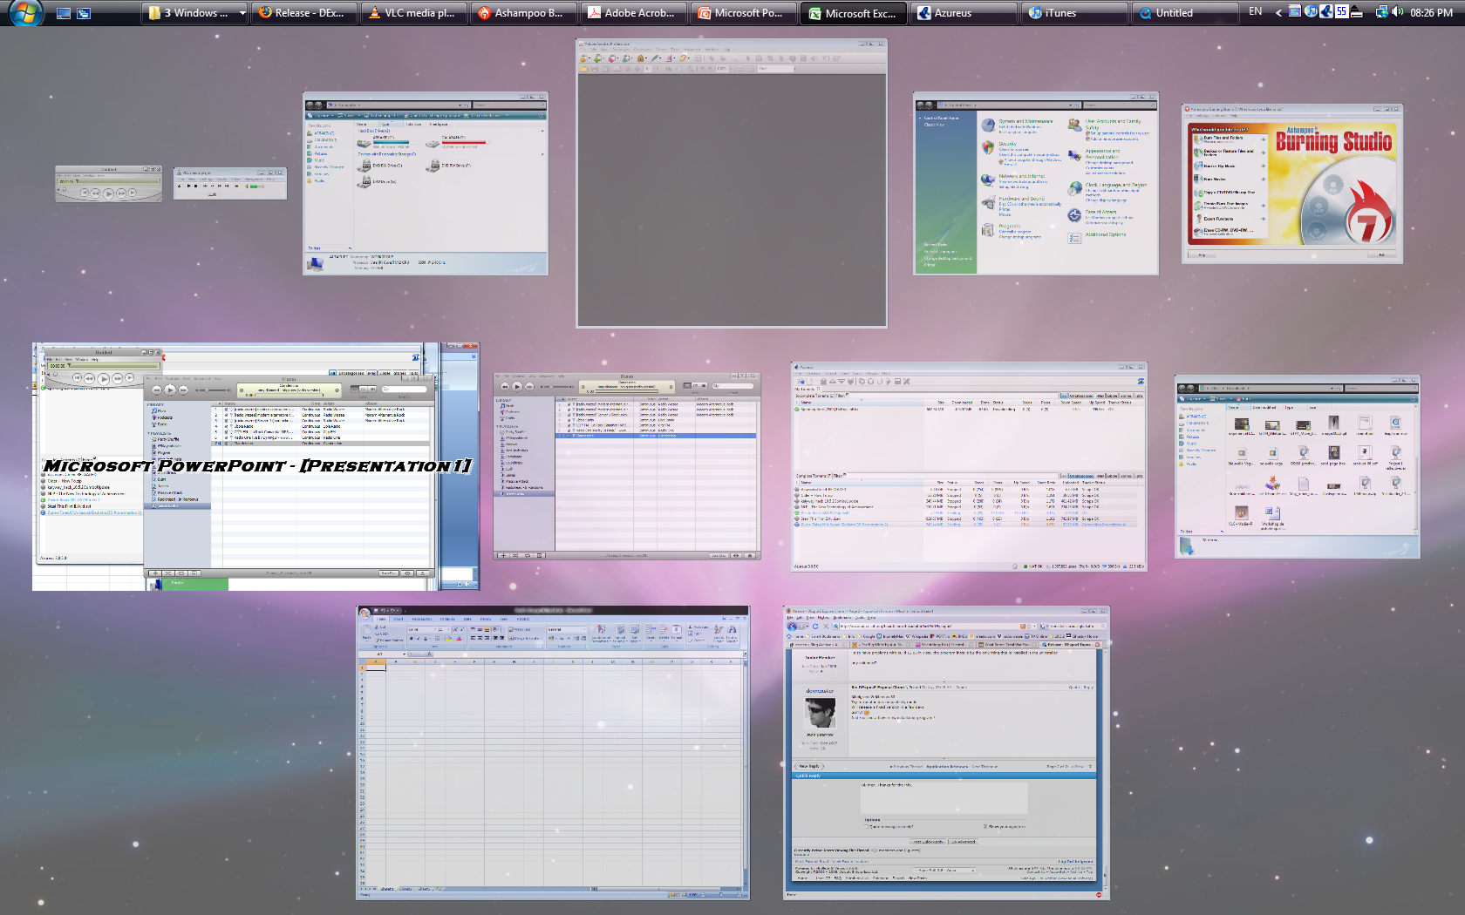The image size is (1465, 915).
Task: Select the standalone iTunes window thumbnail
Action: click(627, 466)
